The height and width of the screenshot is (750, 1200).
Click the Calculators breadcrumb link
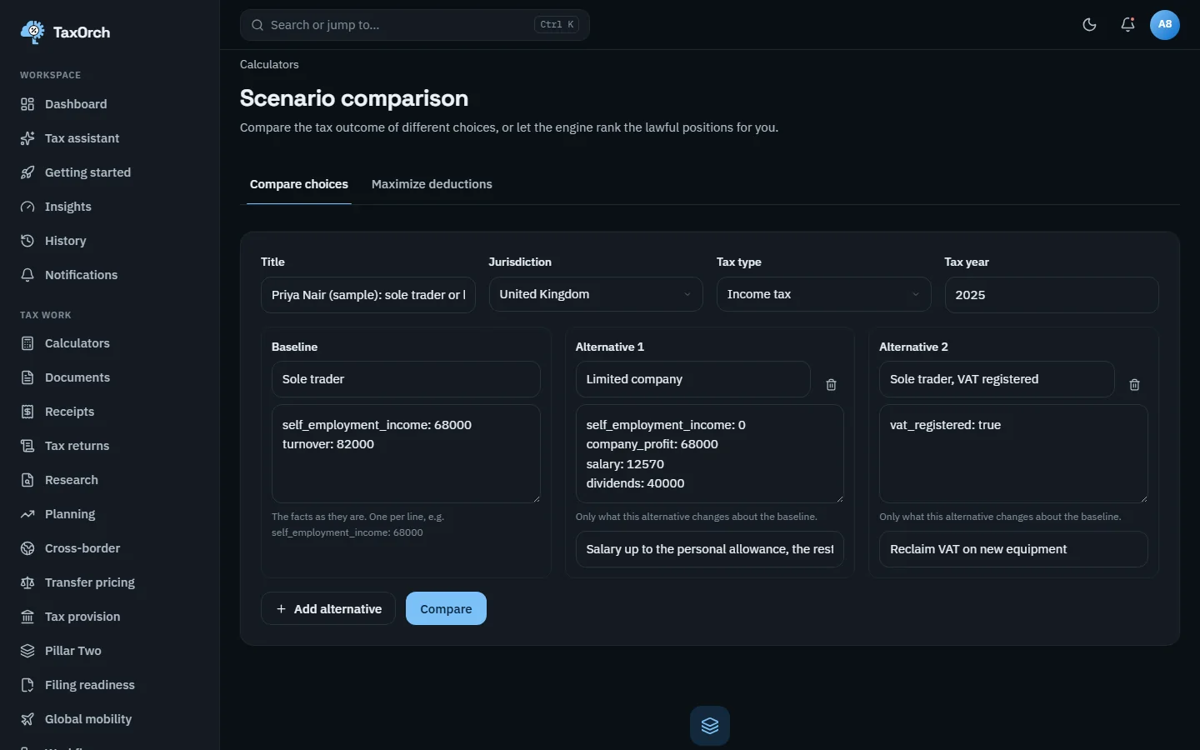click(x=269, y=64)
